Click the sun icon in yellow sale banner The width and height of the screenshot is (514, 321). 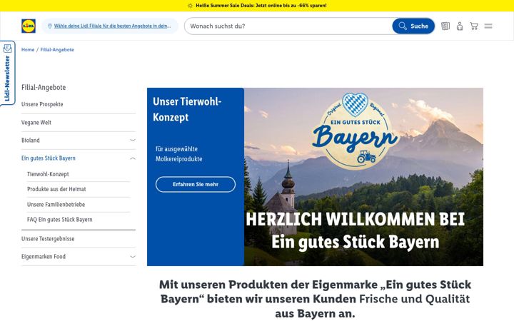[190, 6]
